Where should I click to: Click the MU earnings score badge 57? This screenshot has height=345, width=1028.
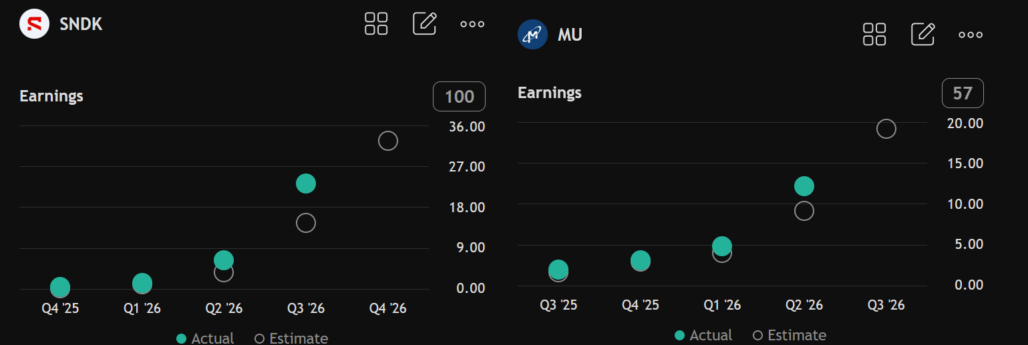pos(963,93)
